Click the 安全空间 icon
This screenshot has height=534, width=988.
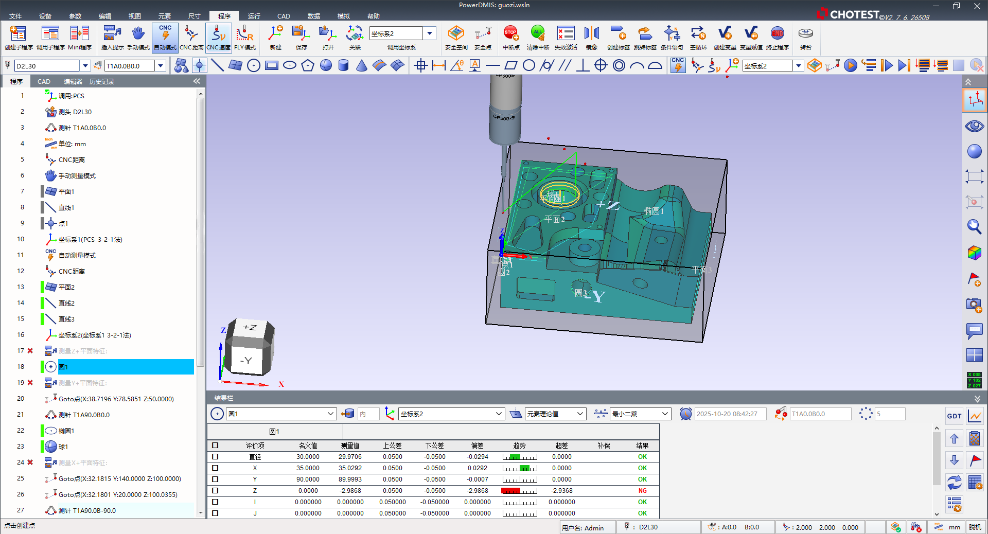tap(456, 38)
